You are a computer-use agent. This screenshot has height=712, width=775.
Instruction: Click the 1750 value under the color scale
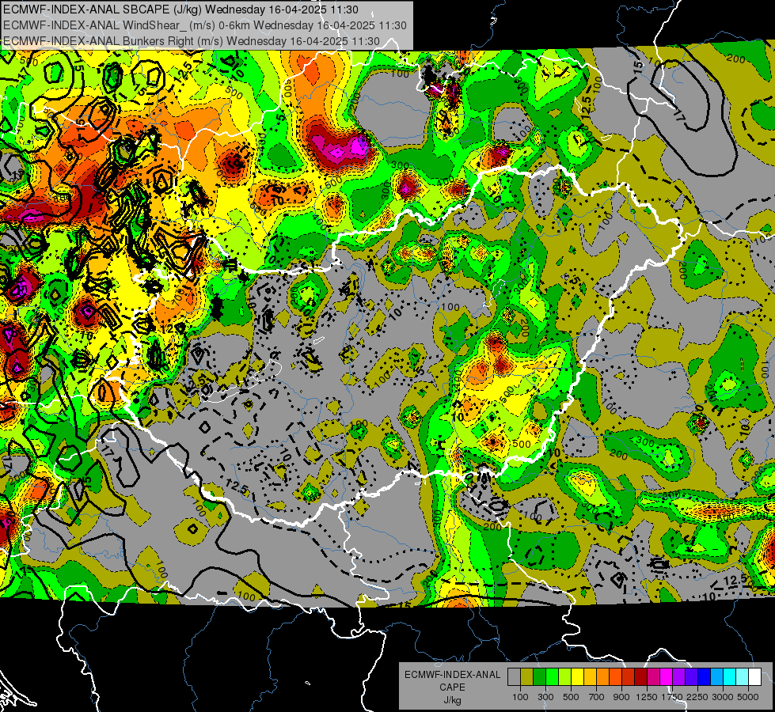[672, 697]
